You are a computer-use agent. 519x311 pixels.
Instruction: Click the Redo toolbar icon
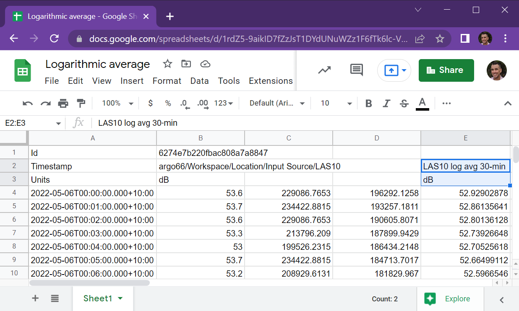click(x=45, y=103)
